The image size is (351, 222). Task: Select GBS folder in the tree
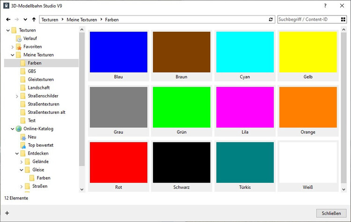32,71
